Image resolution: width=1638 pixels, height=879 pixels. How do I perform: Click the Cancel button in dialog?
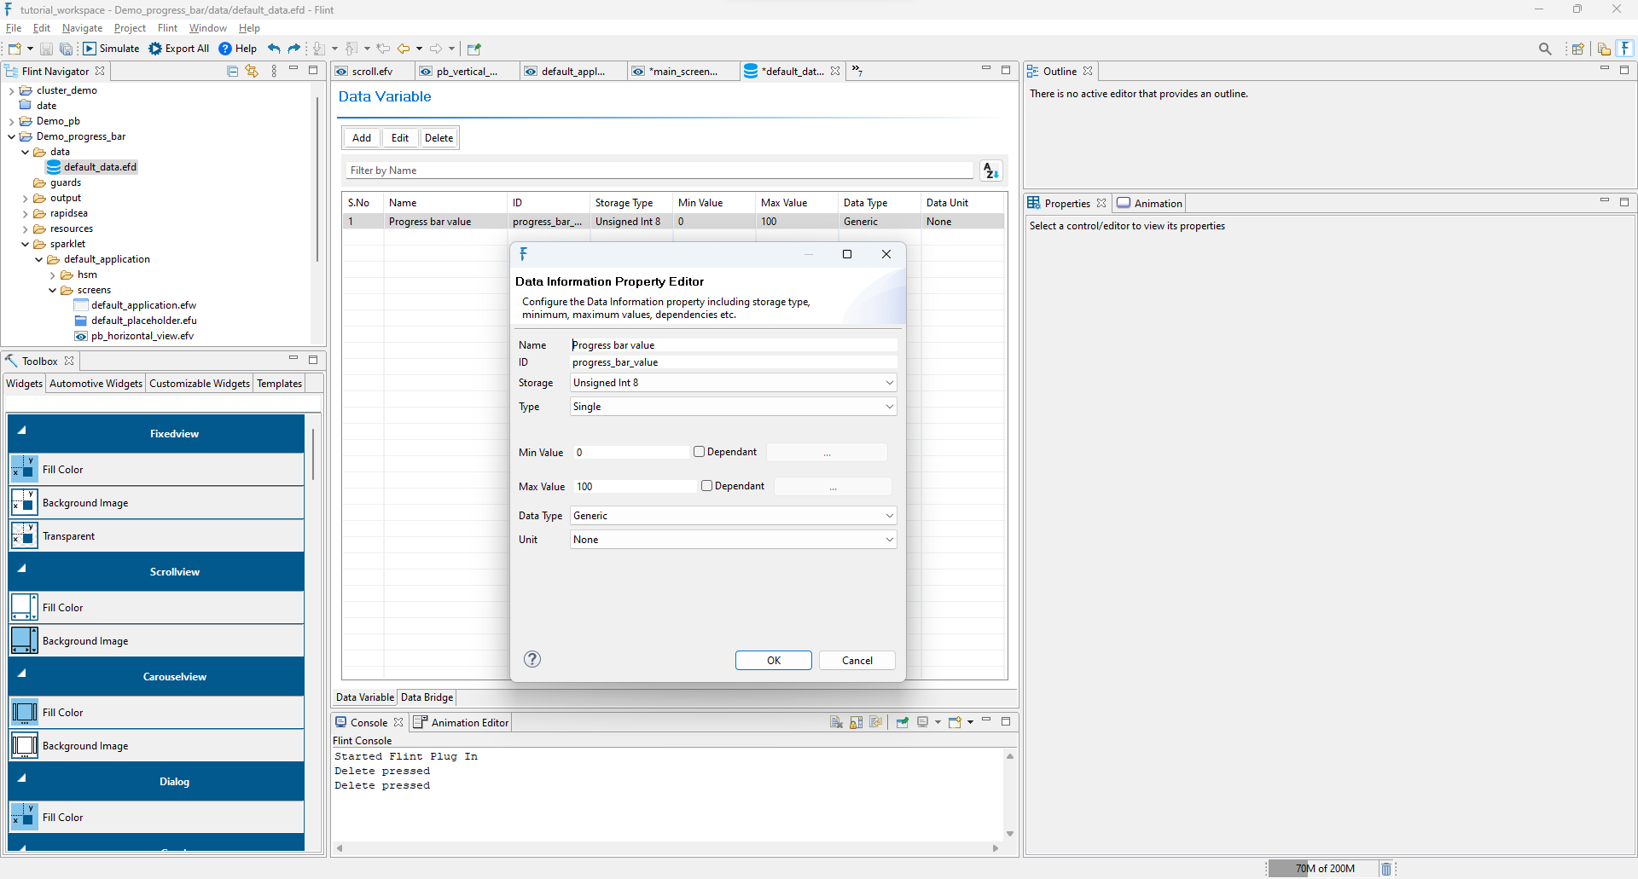point(857,661)
